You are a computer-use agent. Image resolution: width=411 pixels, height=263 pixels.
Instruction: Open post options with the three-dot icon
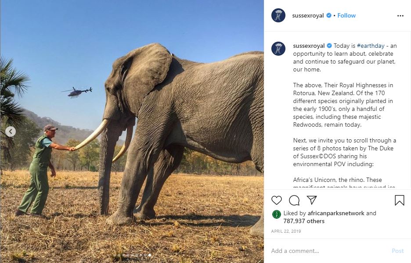click(x=400, y=15)
